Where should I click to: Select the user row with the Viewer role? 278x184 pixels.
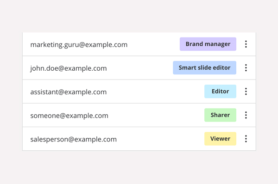pos(139,139)
